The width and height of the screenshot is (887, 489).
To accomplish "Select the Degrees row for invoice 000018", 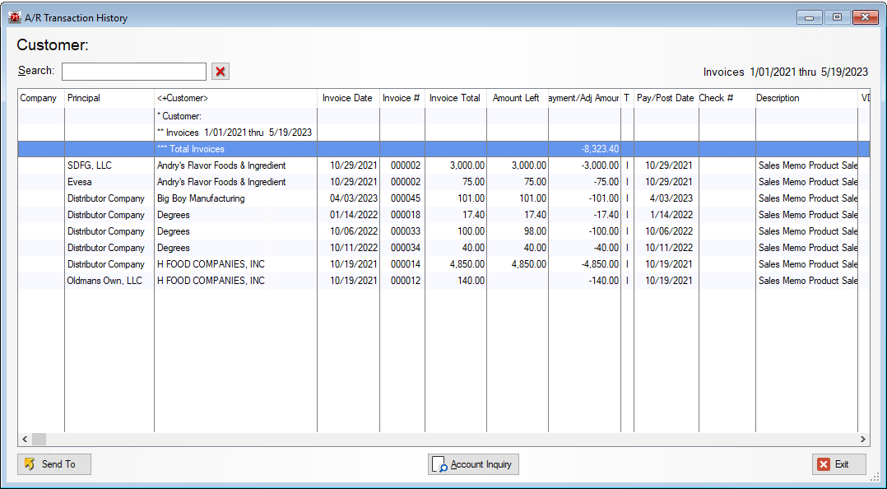I will coord(443,215).
